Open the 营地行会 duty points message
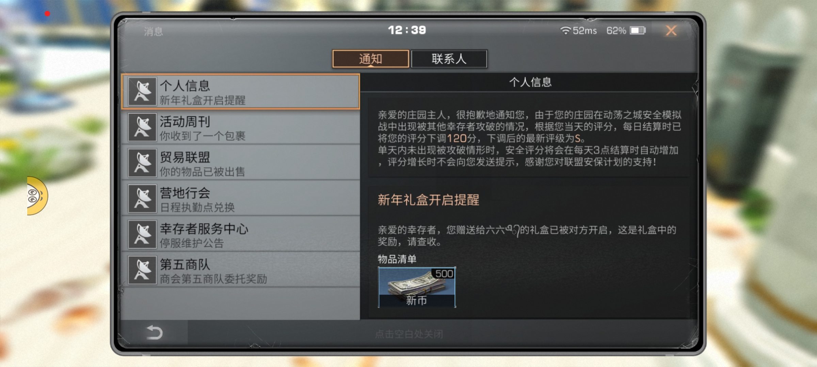Viewport: 817px width, 367px height. (241, 199)
